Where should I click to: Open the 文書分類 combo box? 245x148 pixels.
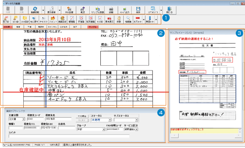coord(17,119)
